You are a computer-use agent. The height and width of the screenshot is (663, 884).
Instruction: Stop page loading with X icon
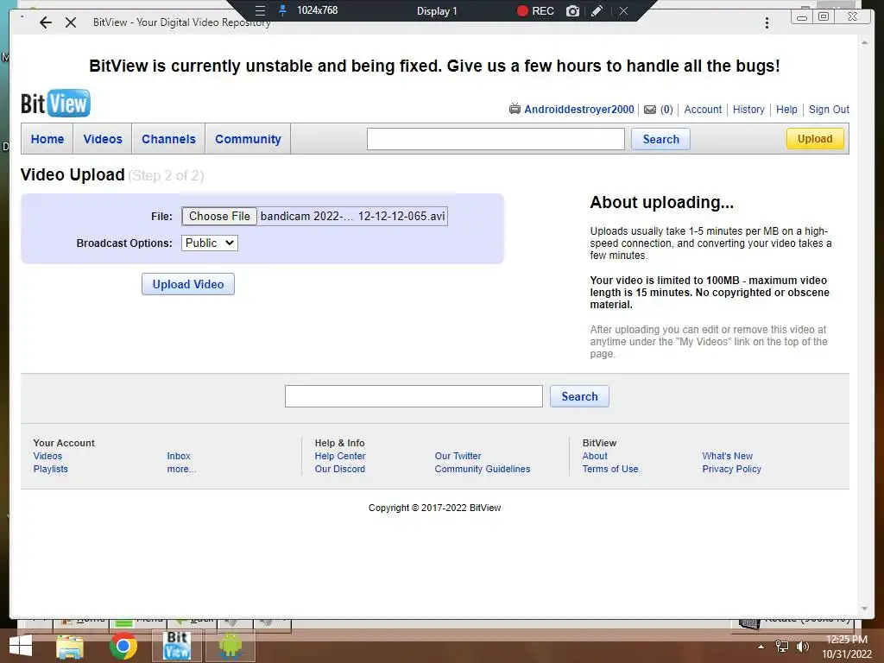[71, 22]
